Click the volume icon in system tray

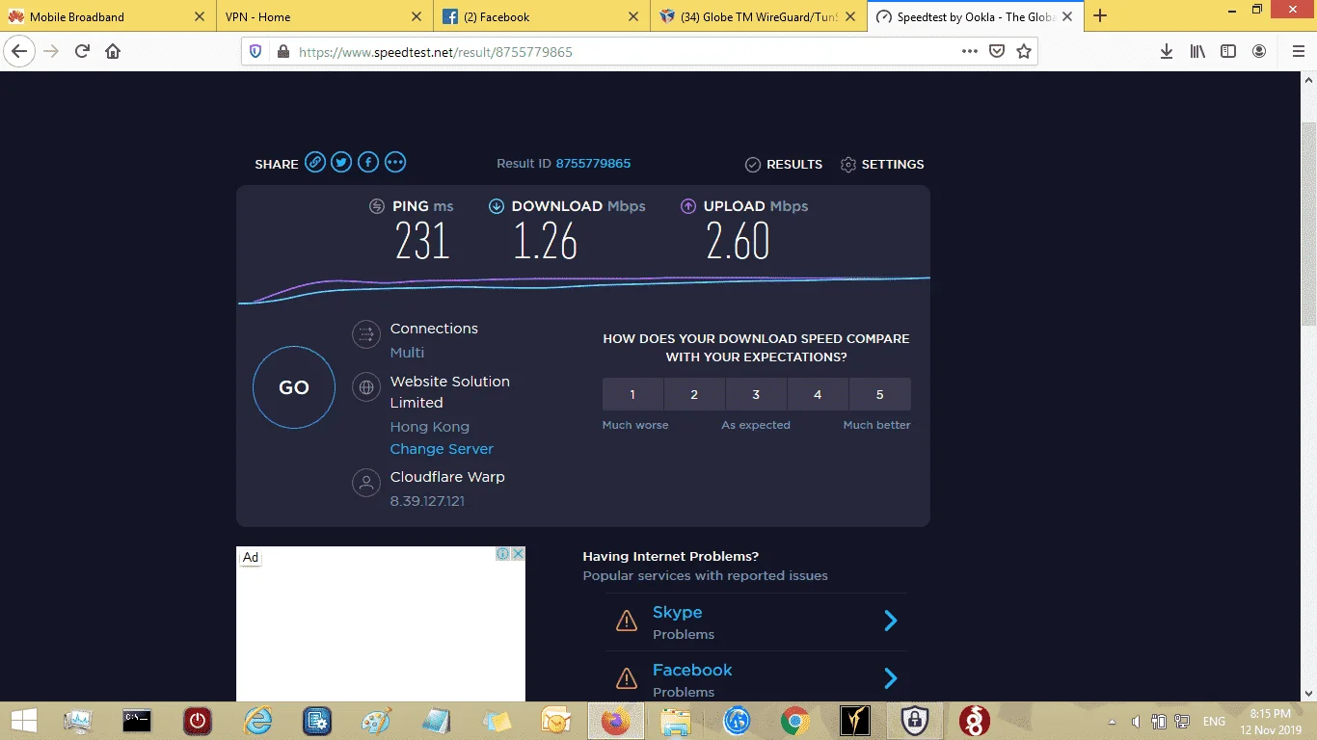coord(1136,721)
